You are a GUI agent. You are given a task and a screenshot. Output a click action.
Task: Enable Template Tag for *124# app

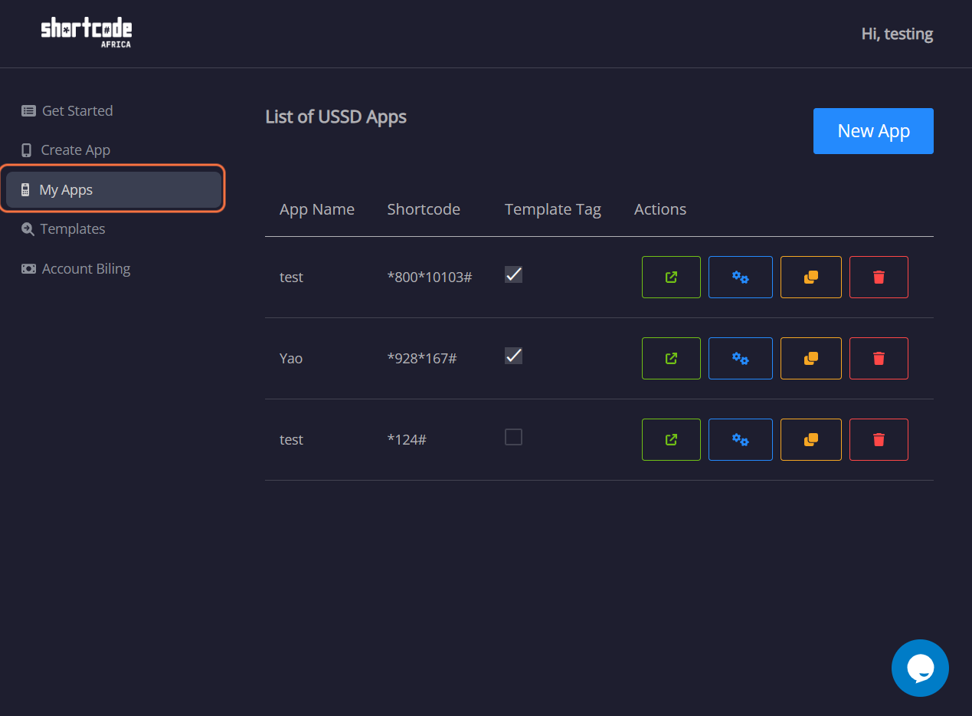(513, 436)
